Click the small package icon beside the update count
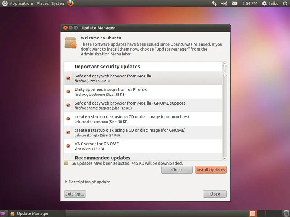Screen dimensions: 290x217 coord(66,163)
